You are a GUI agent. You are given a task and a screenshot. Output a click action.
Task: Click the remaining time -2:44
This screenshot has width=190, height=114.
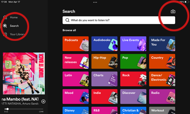41,111
